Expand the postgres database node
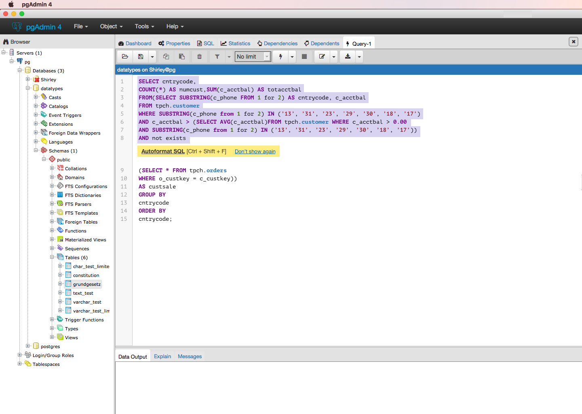582x414 pixels. (28, 346)
